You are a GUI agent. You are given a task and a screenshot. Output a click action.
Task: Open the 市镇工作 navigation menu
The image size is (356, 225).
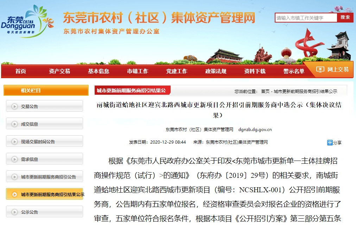[138, 71]
